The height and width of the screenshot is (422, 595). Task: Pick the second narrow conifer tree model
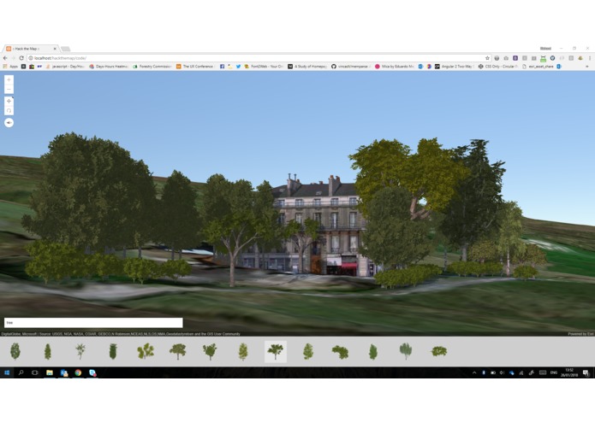[x=48, y=351]
